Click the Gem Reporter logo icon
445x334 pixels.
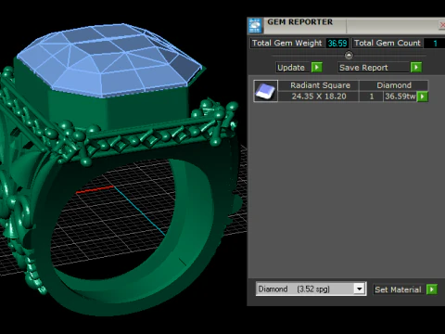[255, 26]
